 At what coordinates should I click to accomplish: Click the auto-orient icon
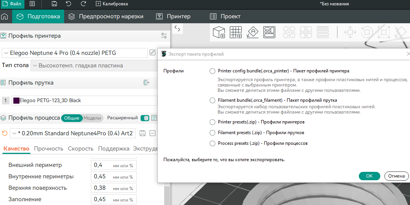point(253,32)
